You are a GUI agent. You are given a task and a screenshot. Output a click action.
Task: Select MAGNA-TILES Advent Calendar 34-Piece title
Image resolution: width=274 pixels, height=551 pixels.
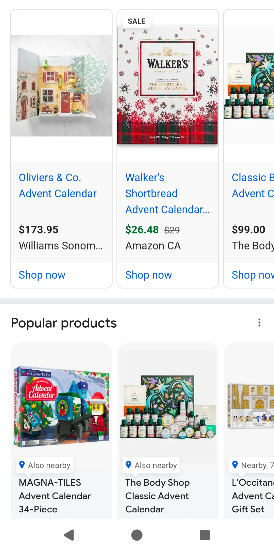pos(55,496)
